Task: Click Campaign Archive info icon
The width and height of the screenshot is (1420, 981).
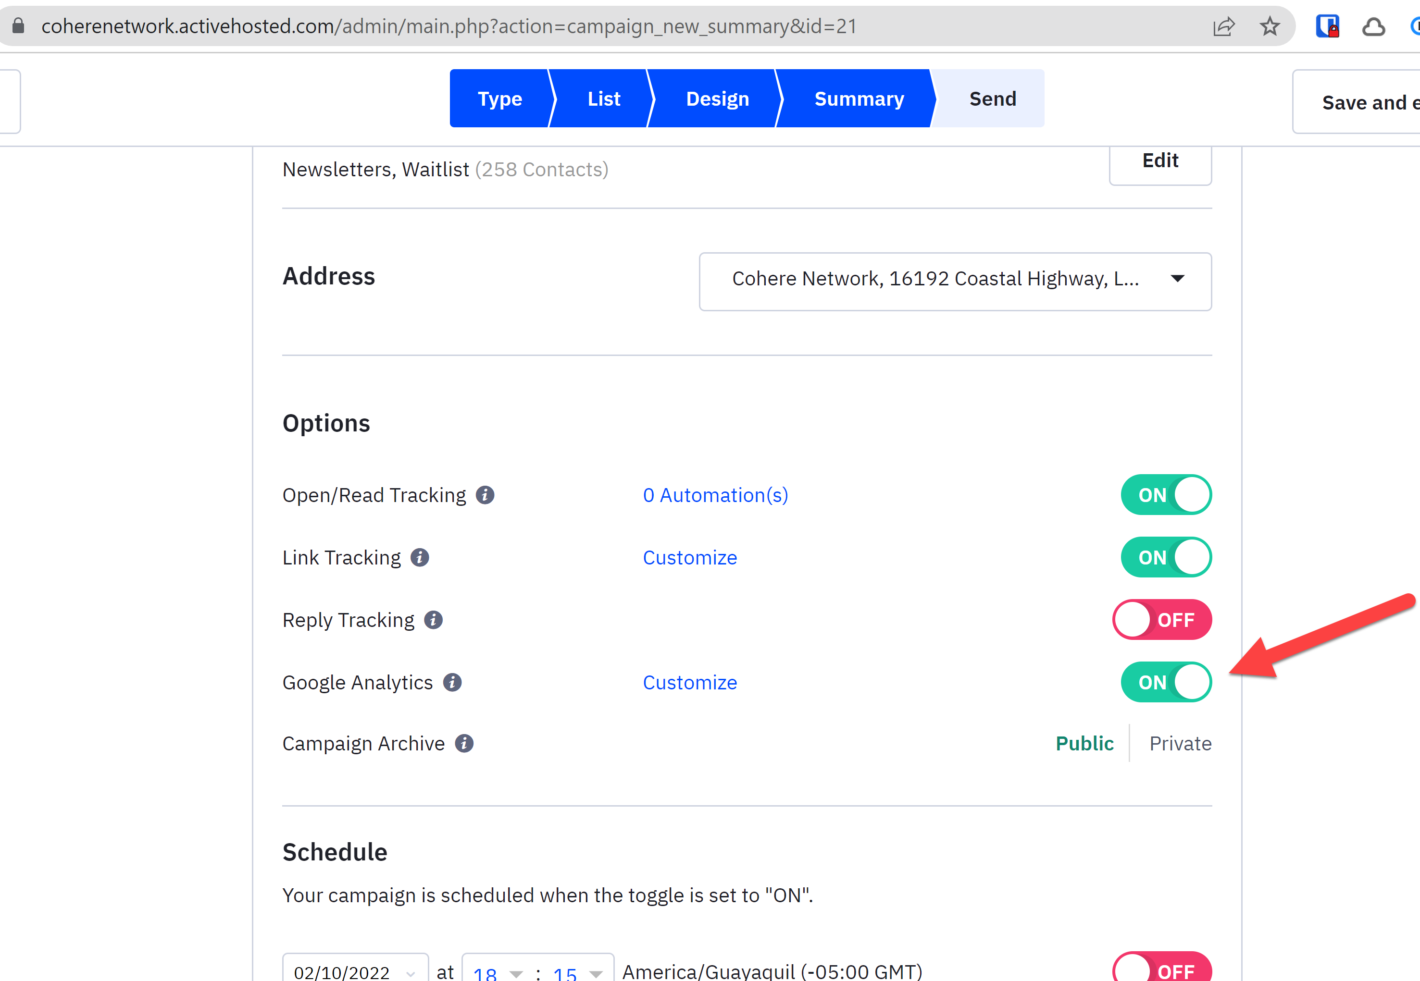Action: tap(464, 744)
